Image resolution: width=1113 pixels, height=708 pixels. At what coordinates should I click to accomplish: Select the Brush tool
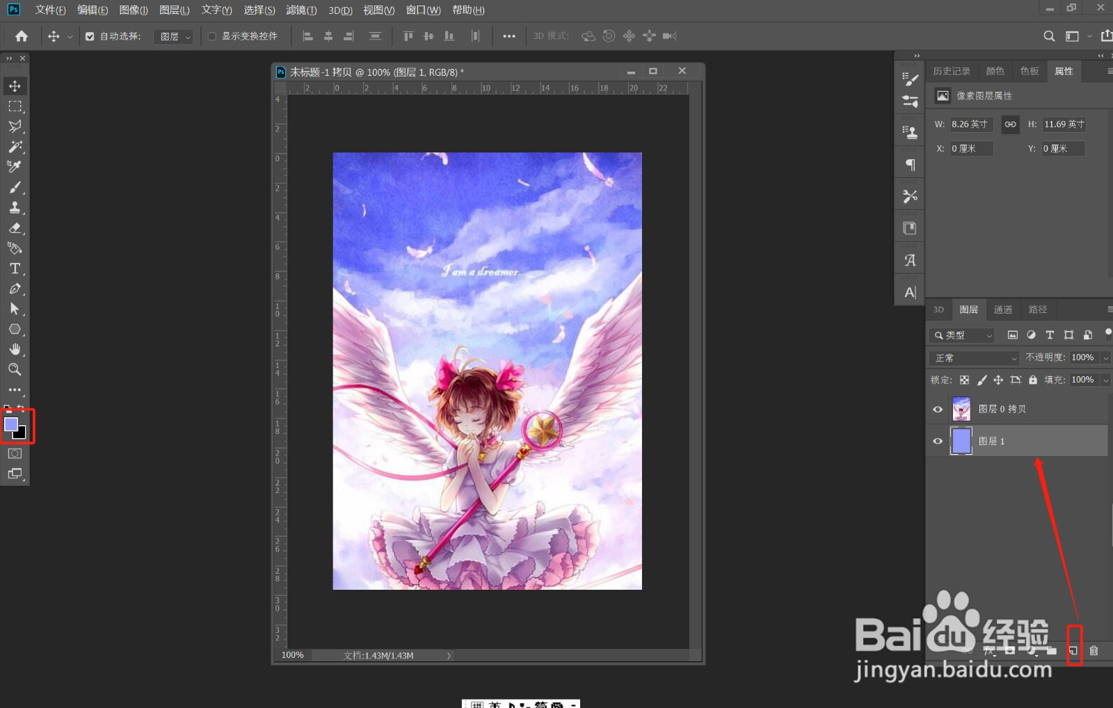click(15, 187)
